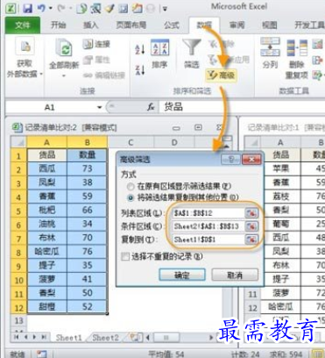Image resolution: width=325 pixels, height=358 pixels.
Task: Click the Advanced filter button (高级)
Action: 221,75
